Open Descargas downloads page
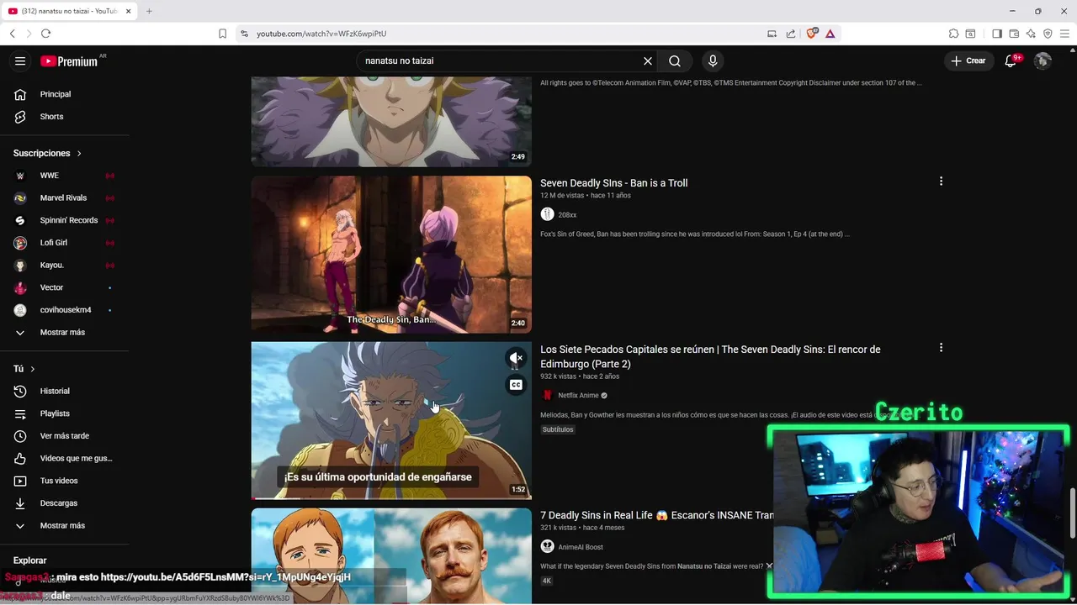The width and height of the screenshot is (1077, 605). (64, 503)
